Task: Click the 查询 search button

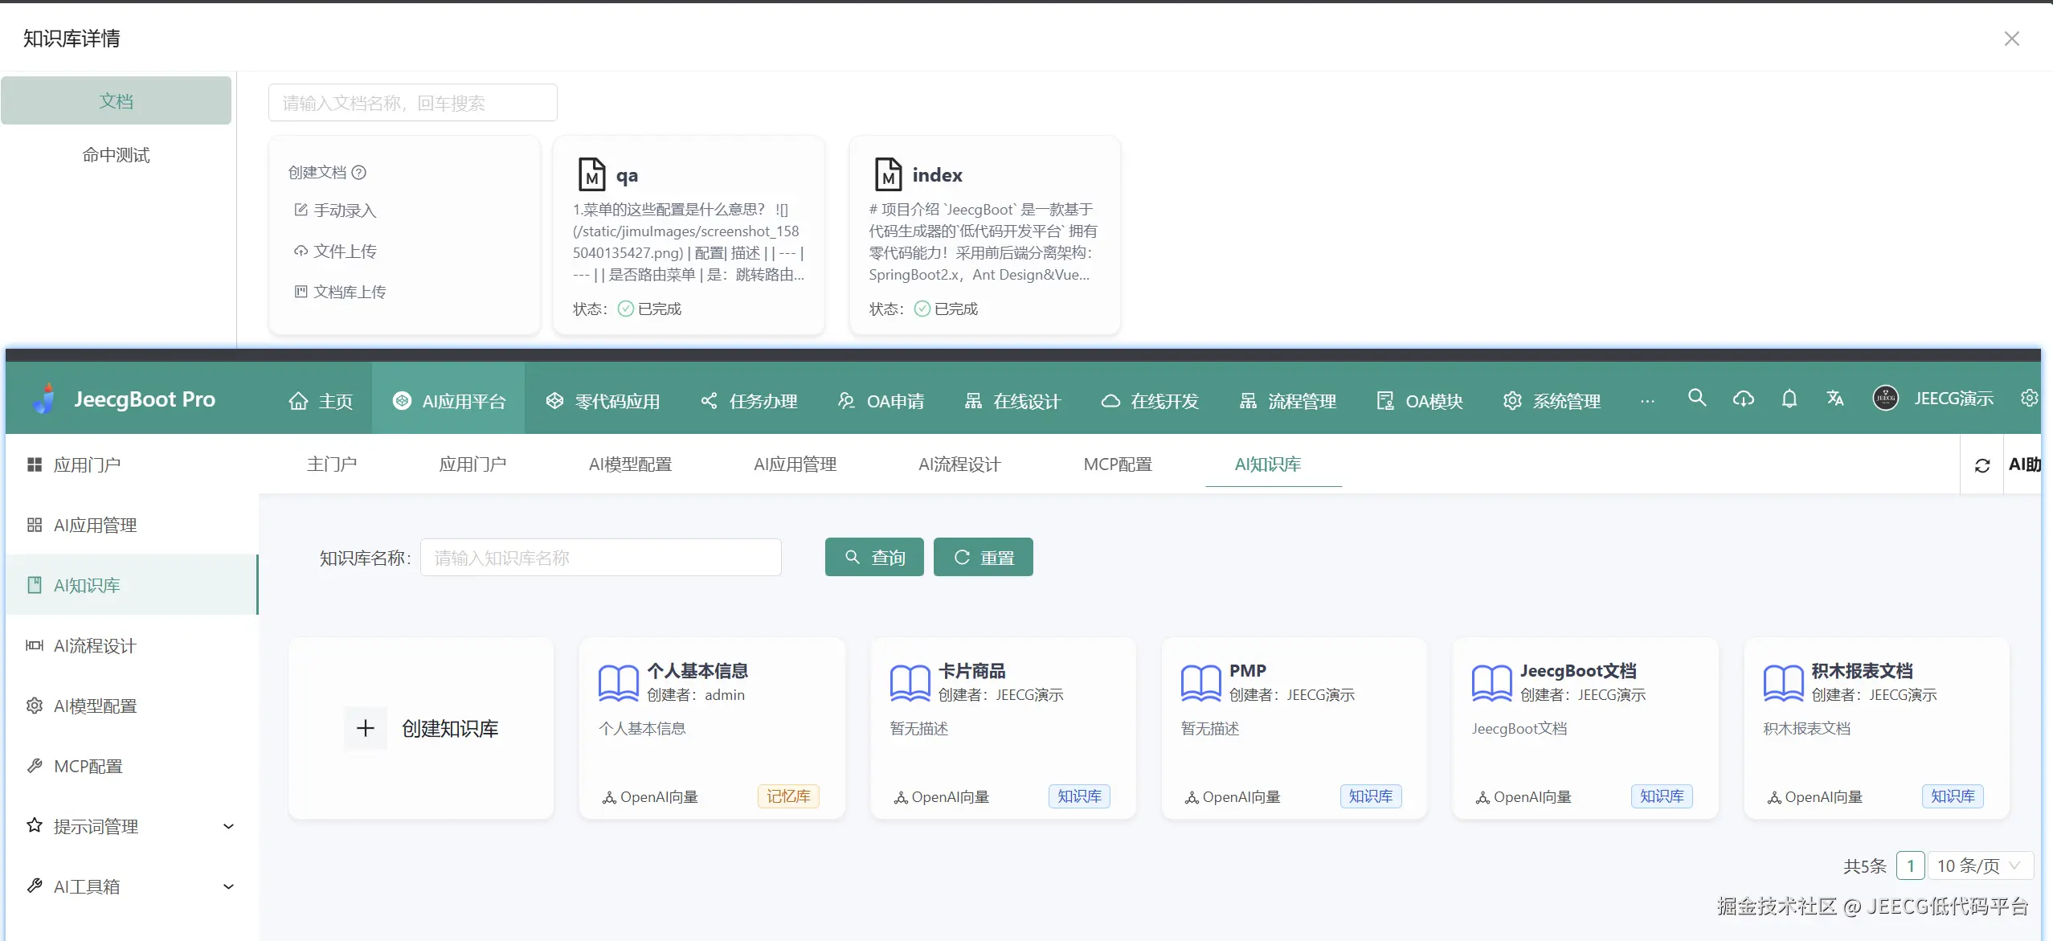Action: click(874, 557)
